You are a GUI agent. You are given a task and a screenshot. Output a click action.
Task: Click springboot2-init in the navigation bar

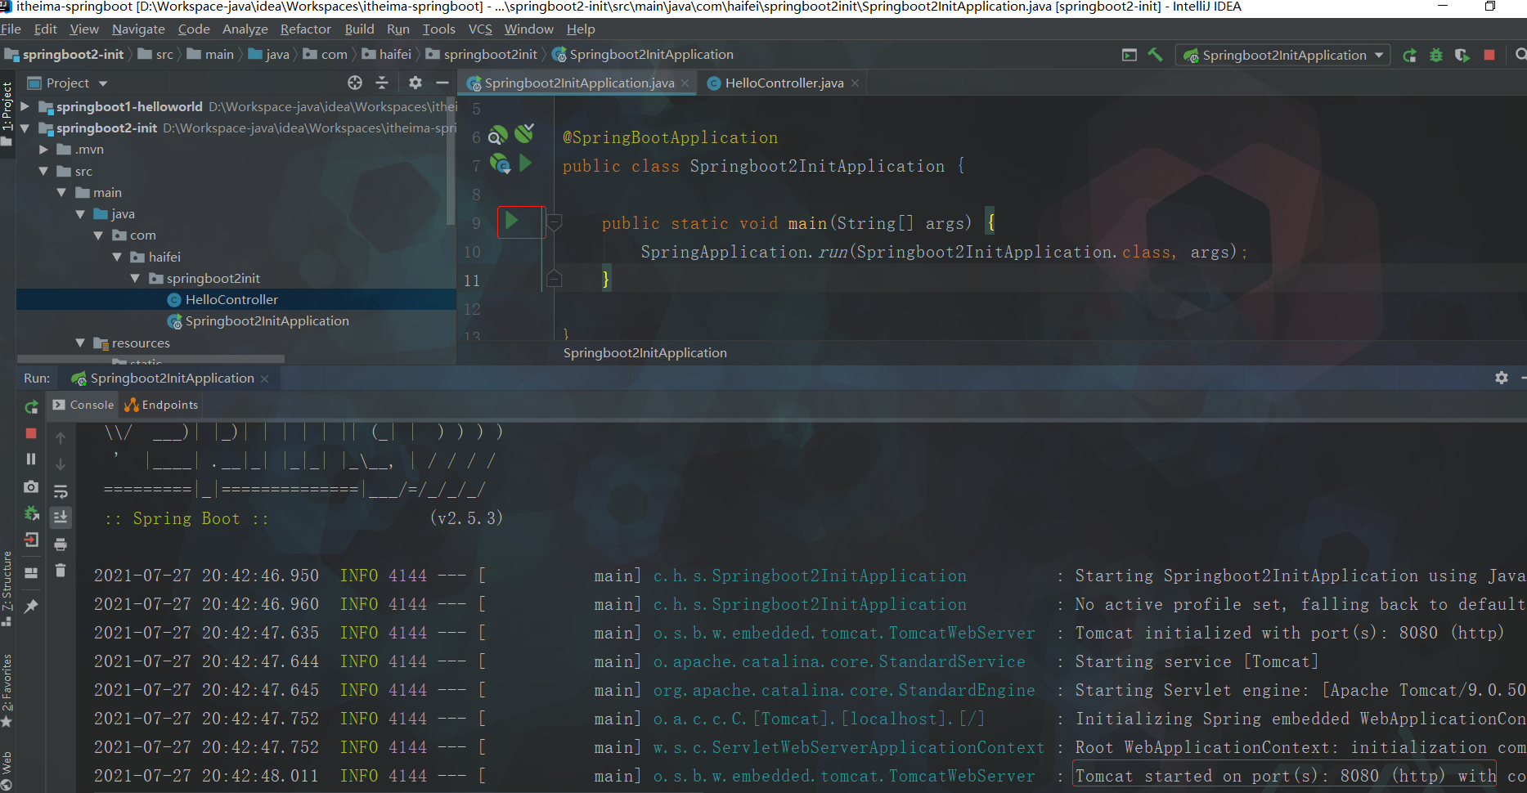click(x=65, y=55)
